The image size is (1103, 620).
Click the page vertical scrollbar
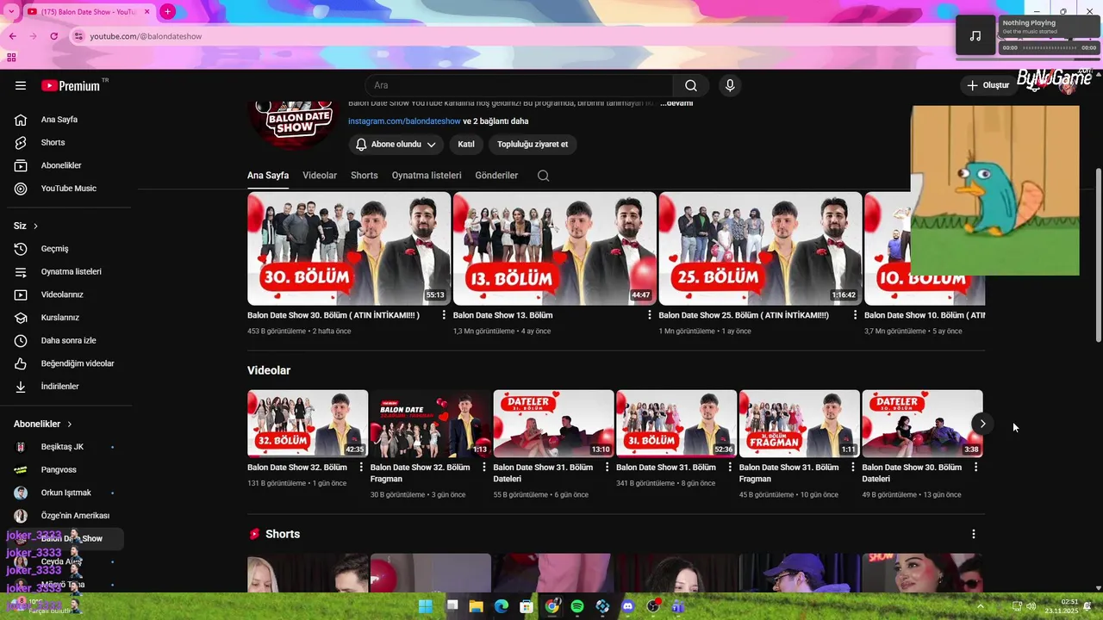tap(1098, 255)
